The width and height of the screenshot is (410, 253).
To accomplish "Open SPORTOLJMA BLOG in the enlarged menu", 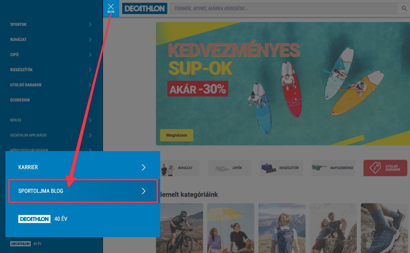I will click(x=41, y=191).
